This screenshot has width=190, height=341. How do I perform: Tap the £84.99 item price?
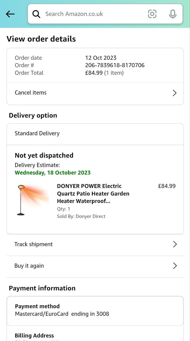(x=167, y=186)
